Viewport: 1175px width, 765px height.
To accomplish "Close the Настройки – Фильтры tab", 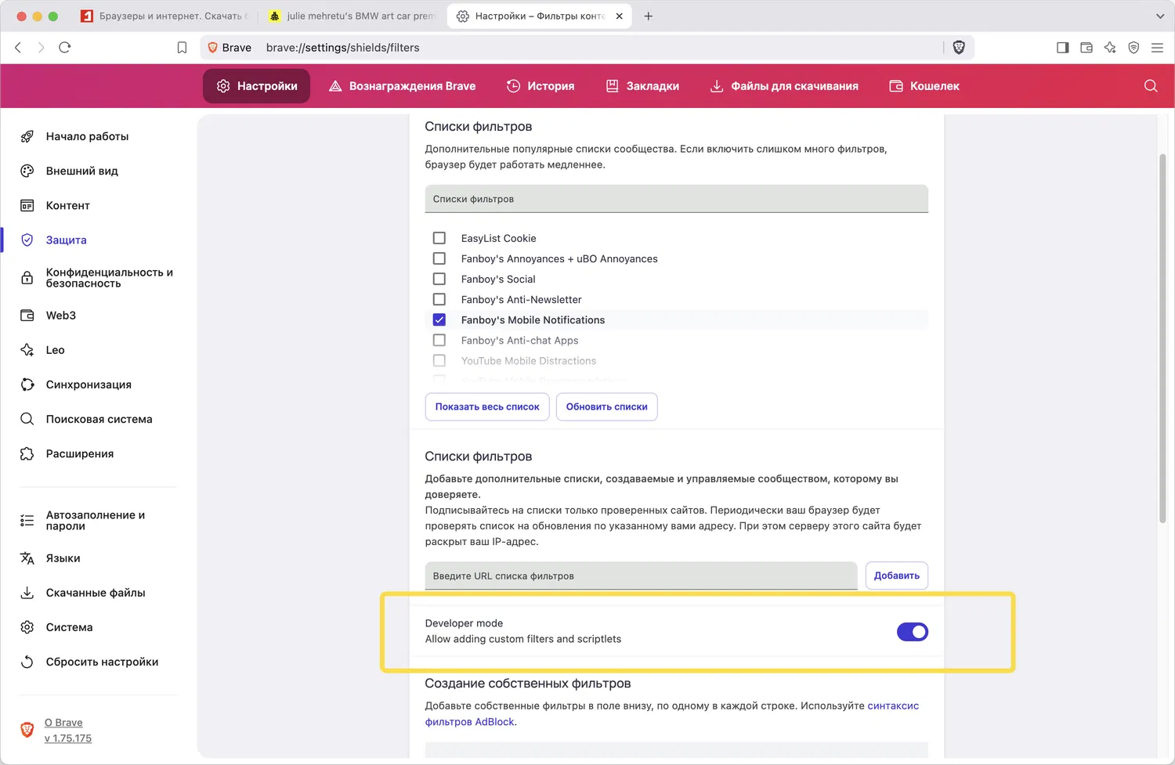I will click(x=620, y=16).
